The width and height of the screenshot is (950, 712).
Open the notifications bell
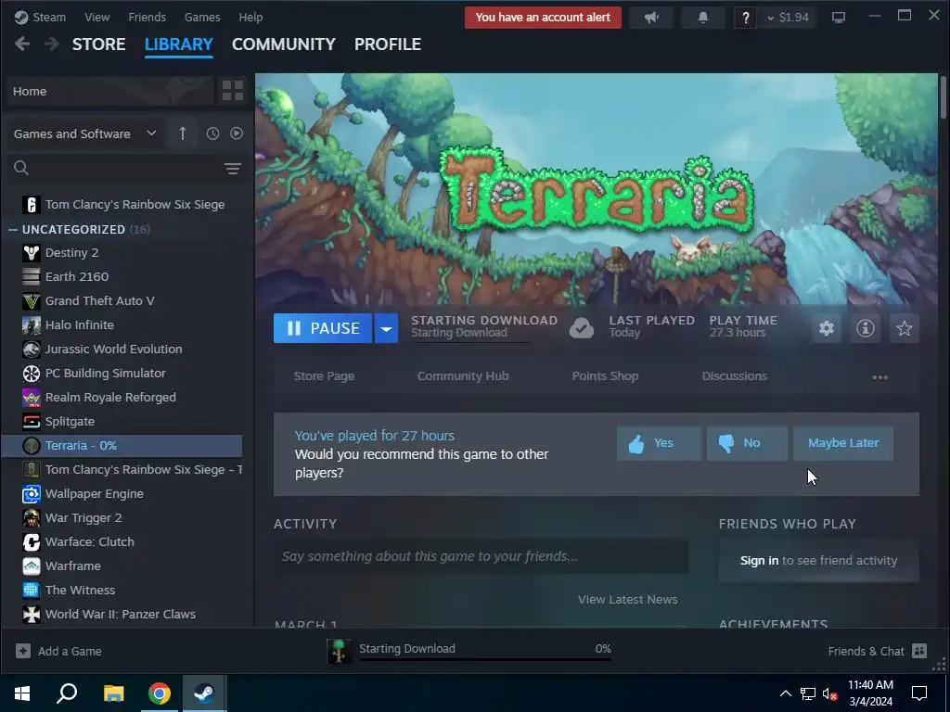coord(703,18)
